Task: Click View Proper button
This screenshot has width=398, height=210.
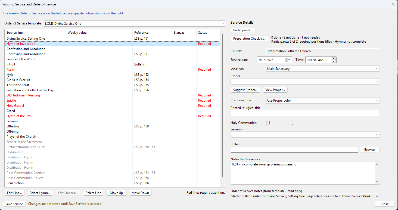Action: [275, 90]
